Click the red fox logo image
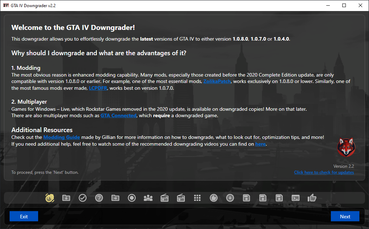 pyautogui.click(x=346, y=147)
